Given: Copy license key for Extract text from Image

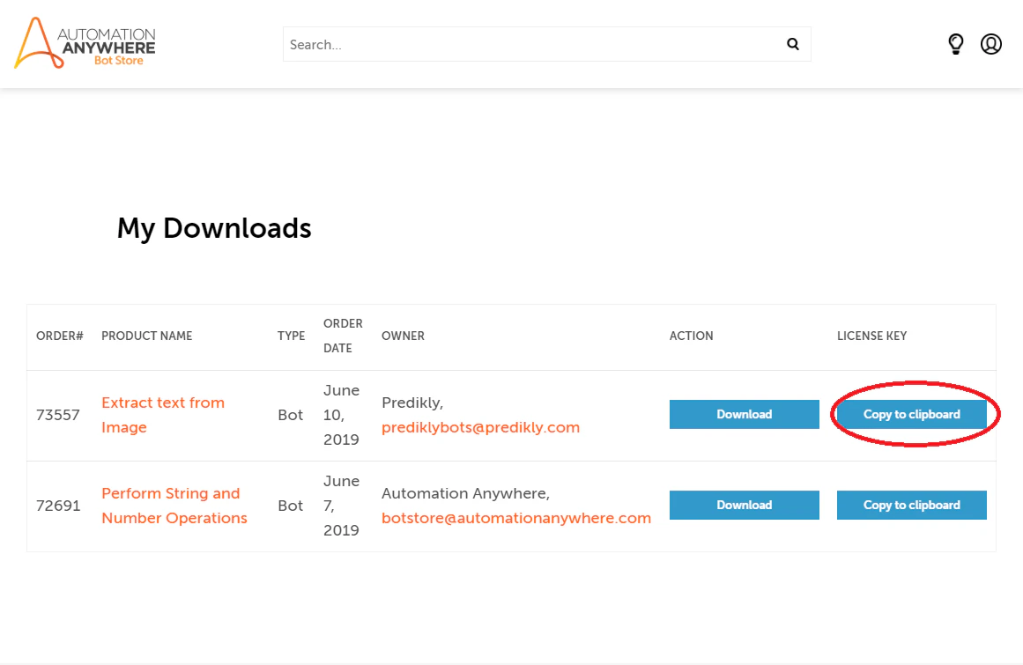Looking at the screenshot, I should pos(911,414).
